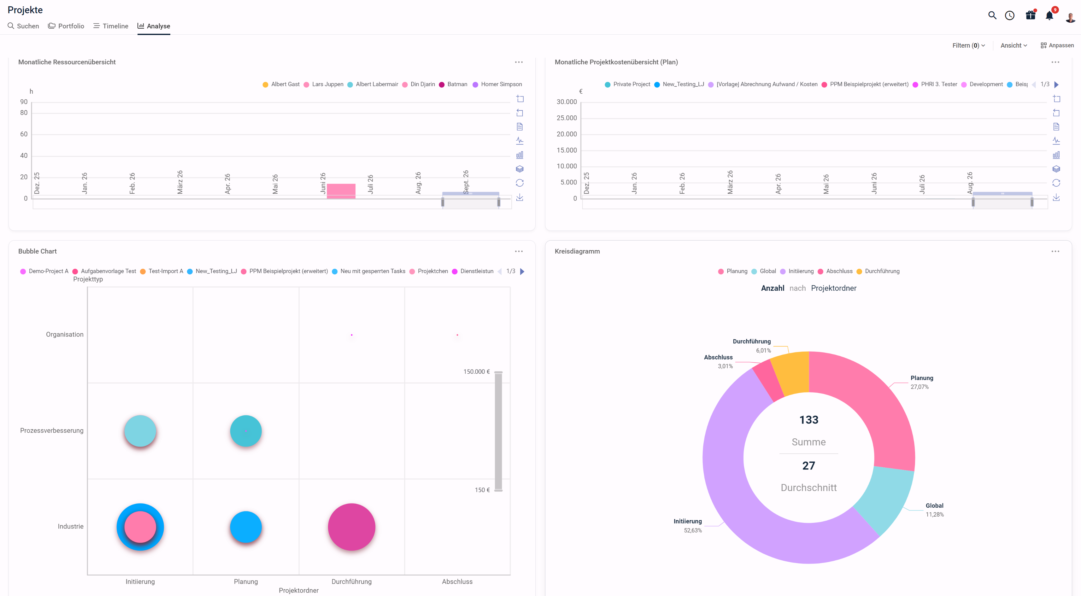Screen dimensions: 1081x596
Task: Click the Anpassen button
Action: click(x=1057, y=45)
